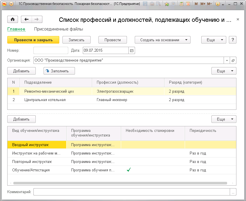This screenshot has height=201, width=246.
Task: Click the printer icon in title bar
Action: click(x=152, y=4)
